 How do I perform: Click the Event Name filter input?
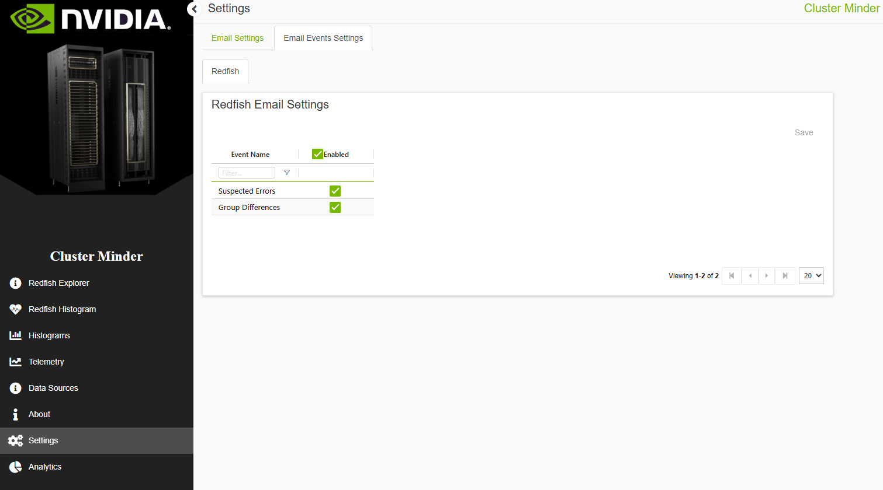[247, 173]
